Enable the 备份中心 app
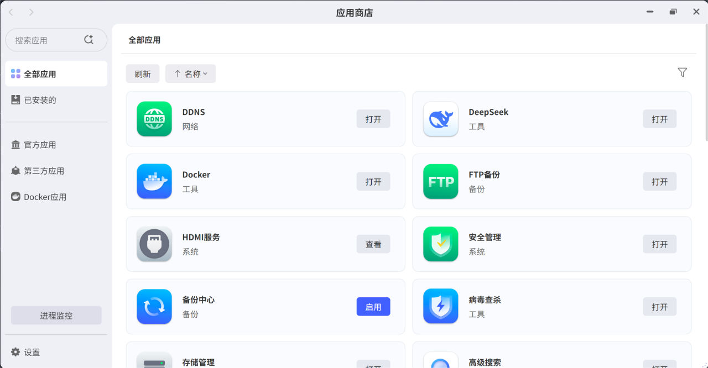Viewport: 708px width, 368px height. coord(373,307)
